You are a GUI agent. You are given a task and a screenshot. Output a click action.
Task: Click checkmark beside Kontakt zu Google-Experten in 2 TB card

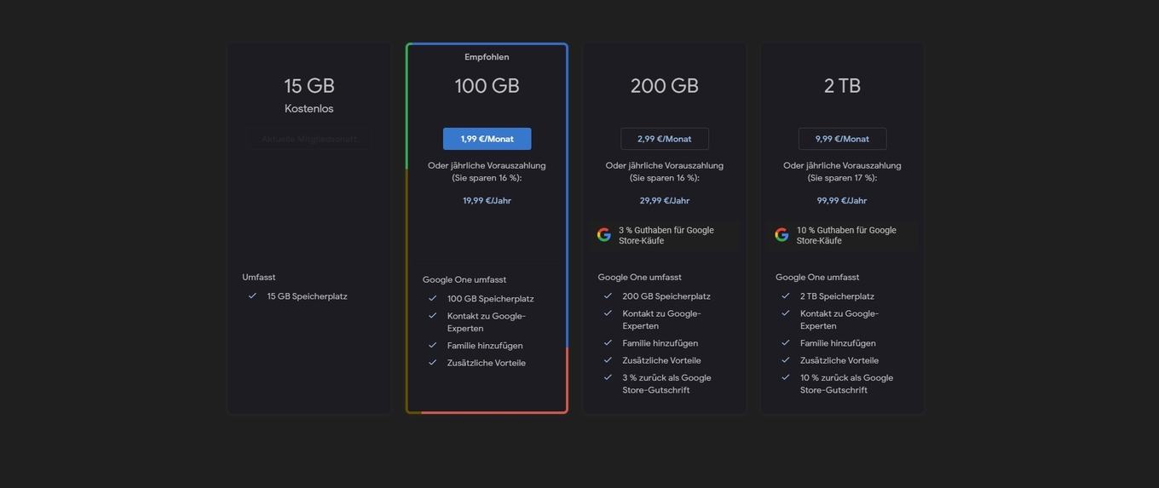click(x=785, y=313)
